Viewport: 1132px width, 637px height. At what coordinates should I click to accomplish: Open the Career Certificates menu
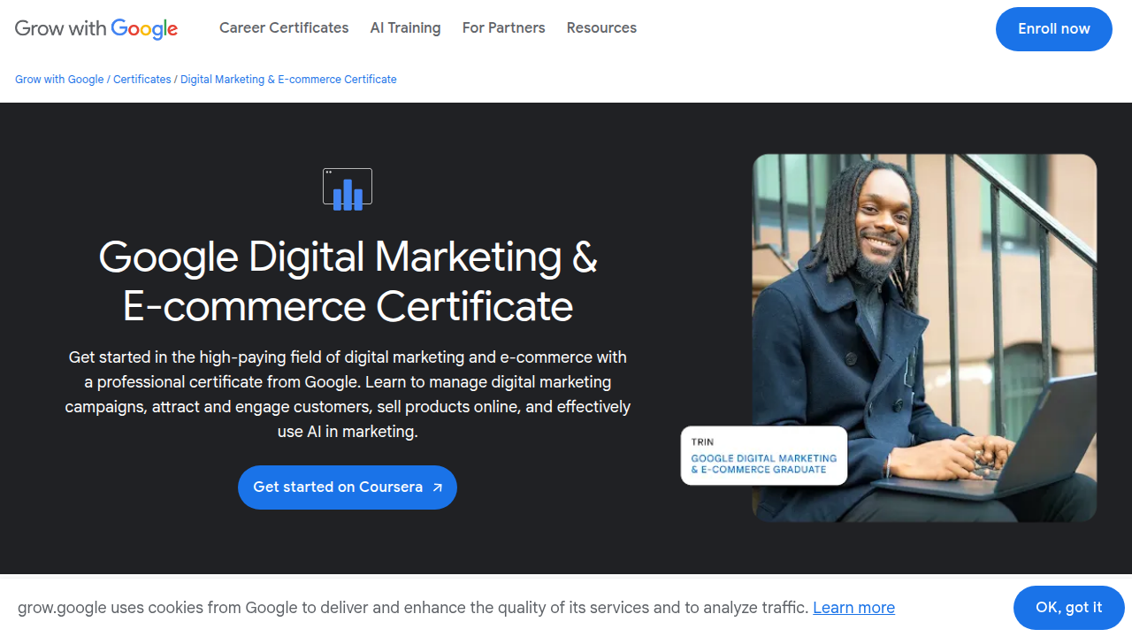coord(284,28)
